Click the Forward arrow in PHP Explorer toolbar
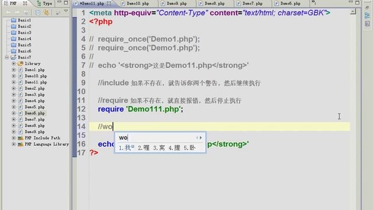The height and width of the screenshot is (210, 373). click(x=17, y=12)
